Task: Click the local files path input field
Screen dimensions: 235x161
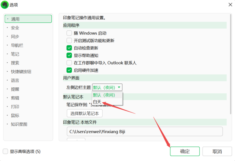Action: [x=144, y=131]
